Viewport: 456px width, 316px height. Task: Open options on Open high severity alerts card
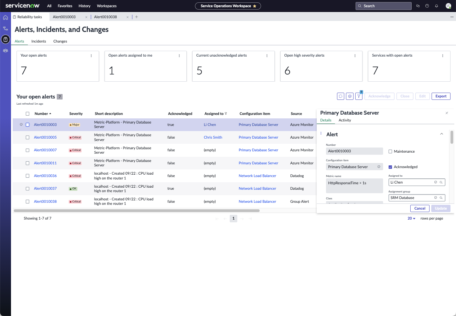point(355,56)
